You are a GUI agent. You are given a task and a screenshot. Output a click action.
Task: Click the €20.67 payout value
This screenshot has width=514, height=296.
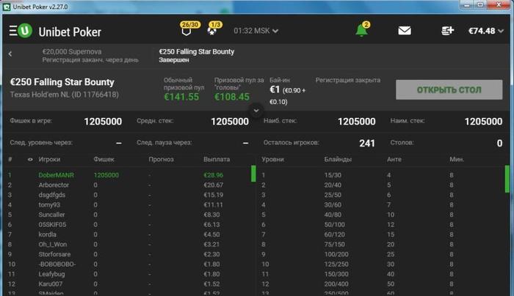(214, 185)
